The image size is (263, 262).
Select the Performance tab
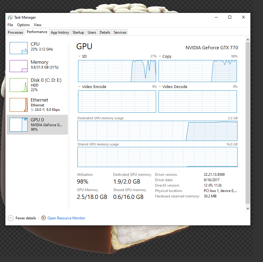(37, 32)
